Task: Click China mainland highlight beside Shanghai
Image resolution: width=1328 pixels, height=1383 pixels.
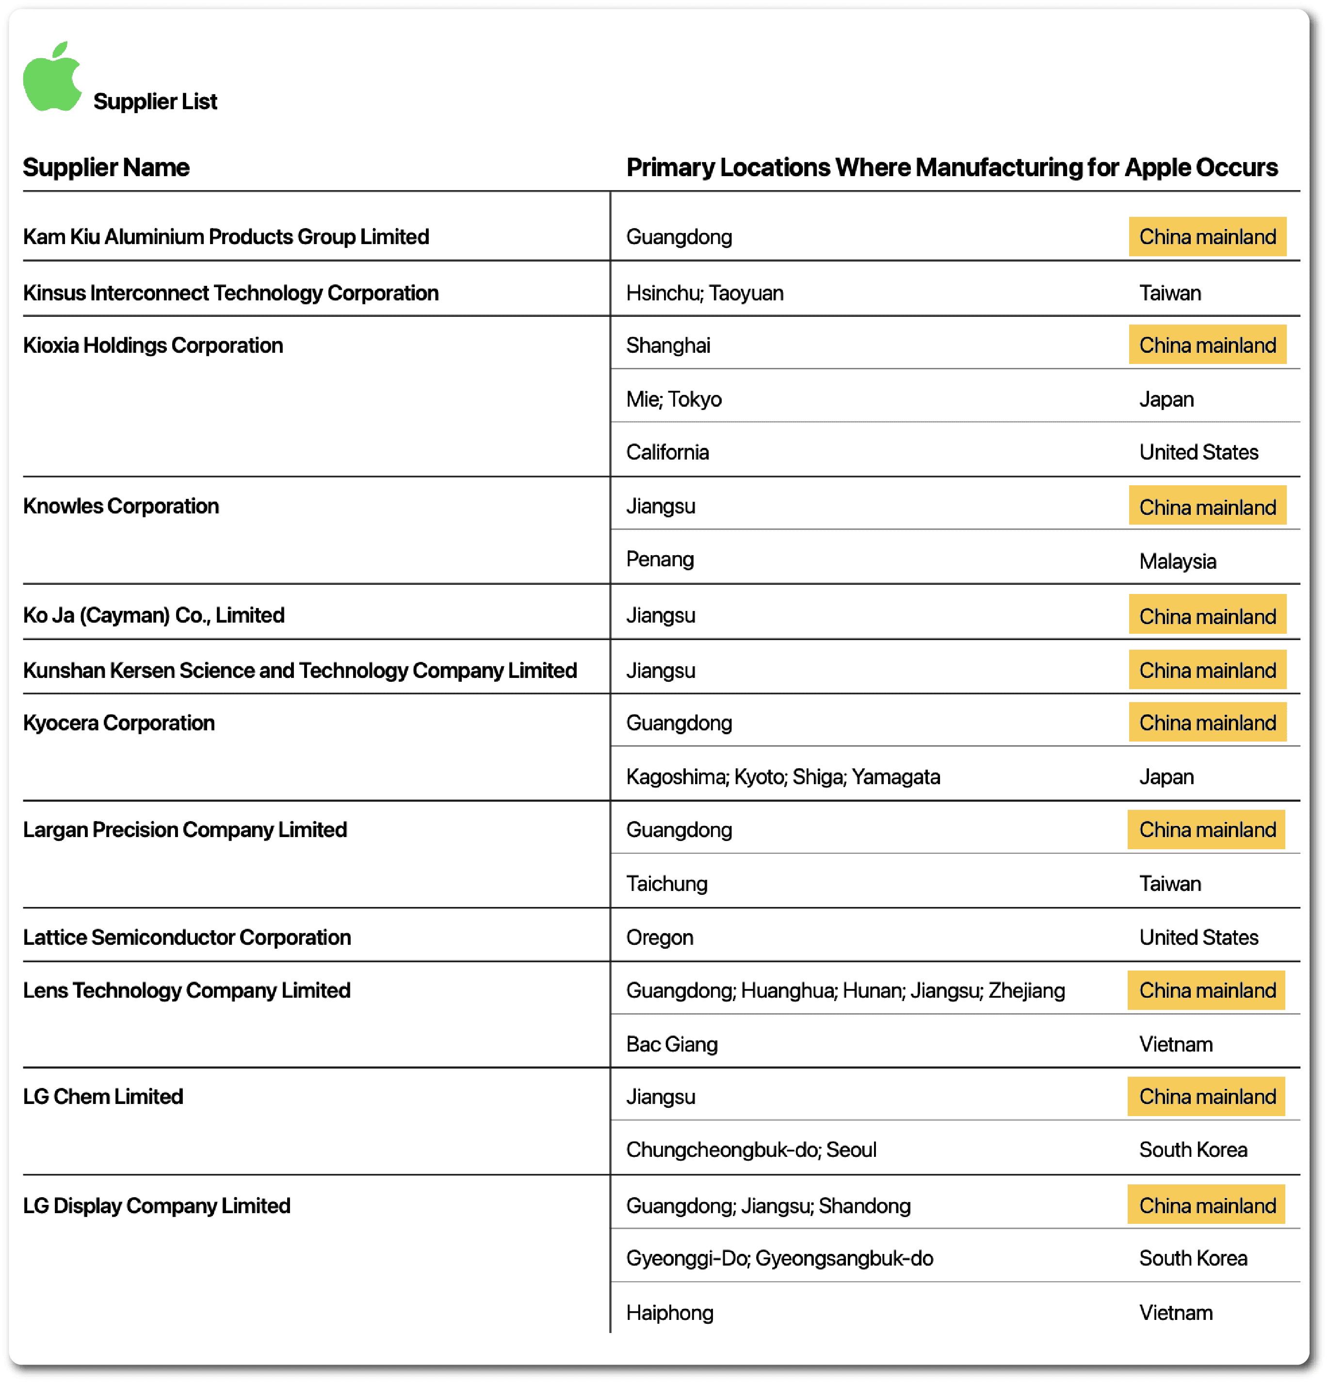Action: click(1207, 345)
